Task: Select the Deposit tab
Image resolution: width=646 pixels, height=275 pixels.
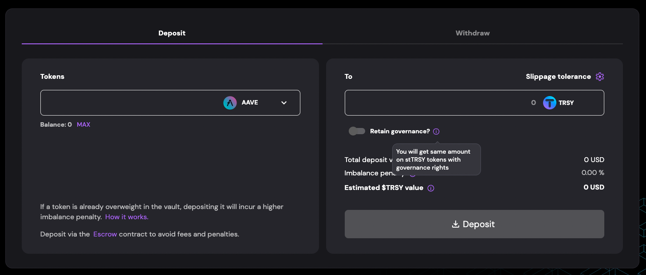Action: [172, 33]
